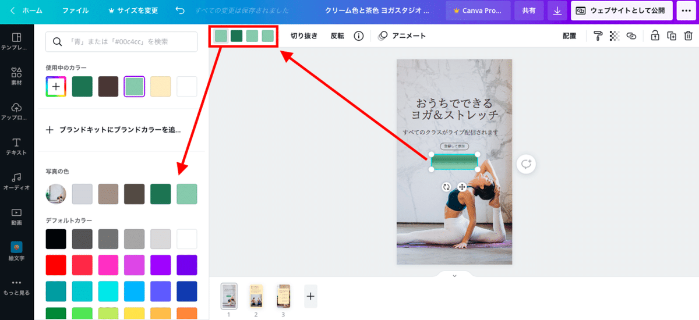The width and height of the screenshot is (699, 320).
Task: Click the small 登録して参加 pill on canvas
Action: pyautogui.click(x=454, y=146)
